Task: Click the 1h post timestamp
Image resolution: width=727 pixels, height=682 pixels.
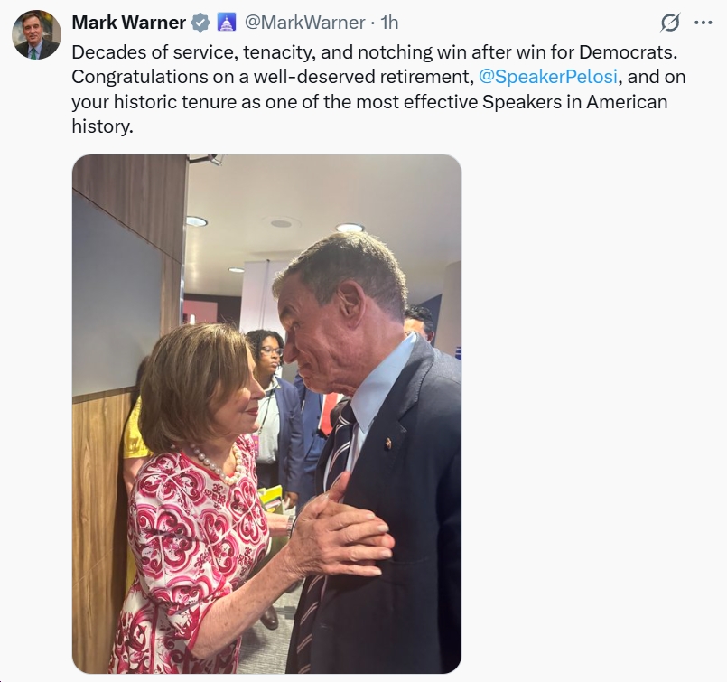Action: coord(389,23)
